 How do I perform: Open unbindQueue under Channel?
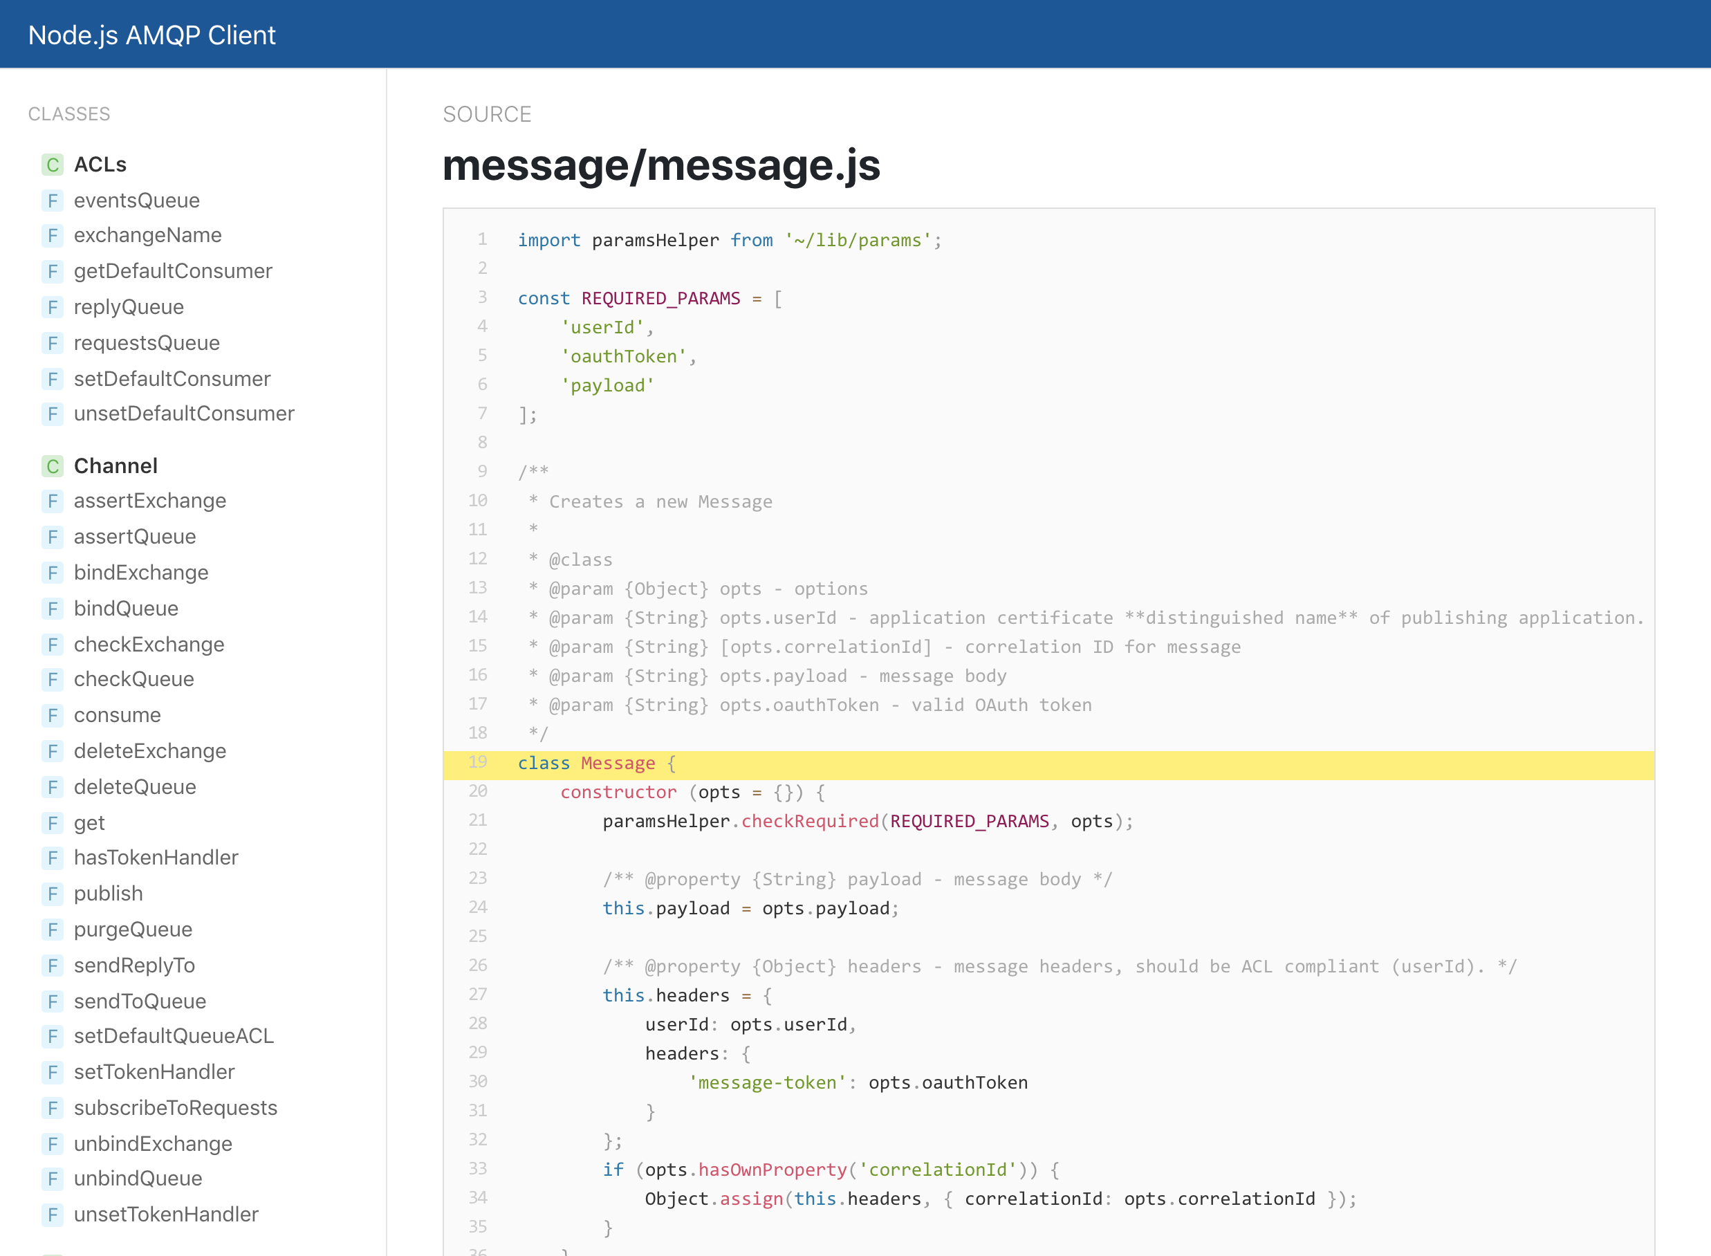[138, 1179]
